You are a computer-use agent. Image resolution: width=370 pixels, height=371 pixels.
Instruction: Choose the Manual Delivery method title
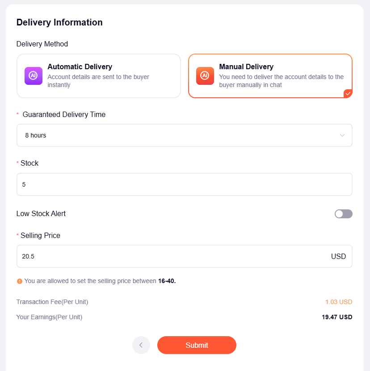[246, 67]
